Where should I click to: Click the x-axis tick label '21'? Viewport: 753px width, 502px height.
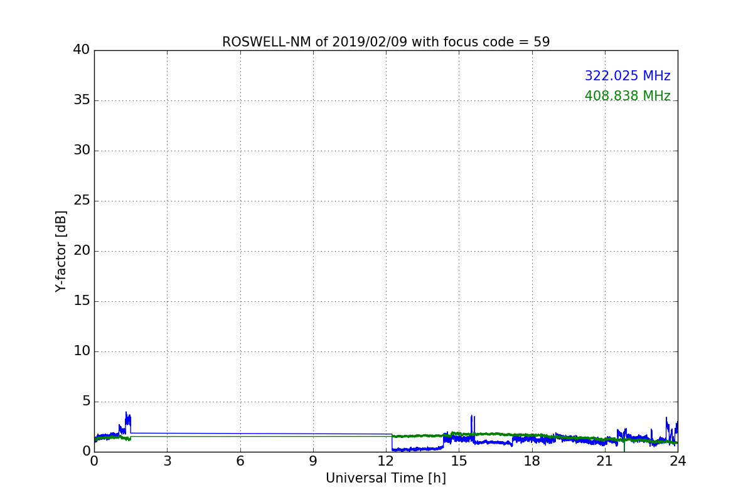[605, 461]
